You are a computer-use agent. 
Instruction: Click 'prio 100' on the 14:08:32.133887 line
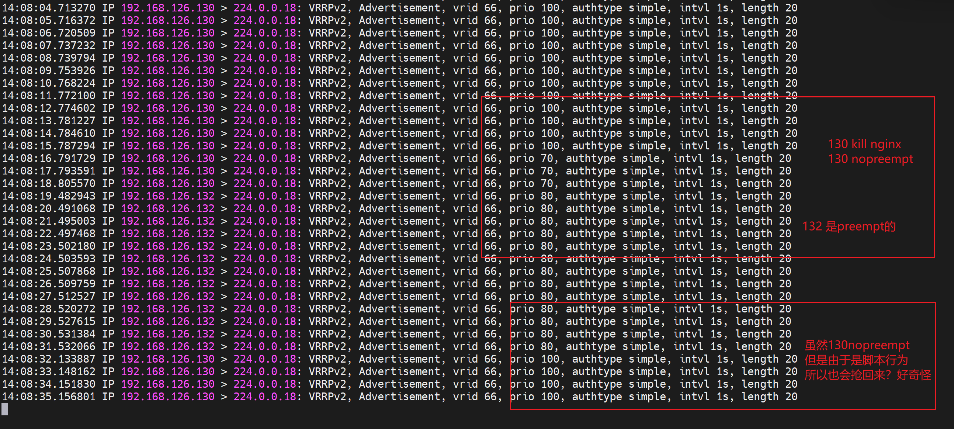[534, 359]
